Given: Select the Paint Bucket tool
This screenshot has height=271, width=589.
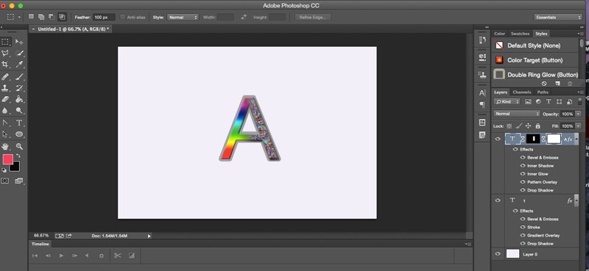Looking at the screenshot, I should coord(19,99).
